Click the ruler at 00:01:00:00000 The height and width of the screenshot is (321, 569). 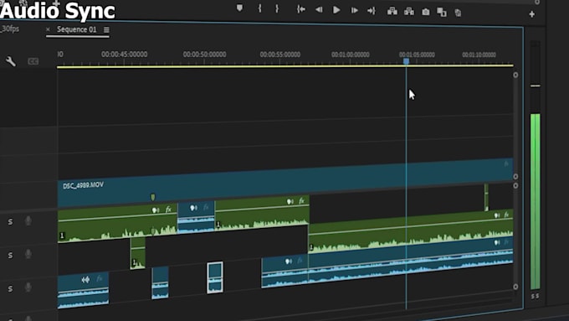[x=350, y=54]
